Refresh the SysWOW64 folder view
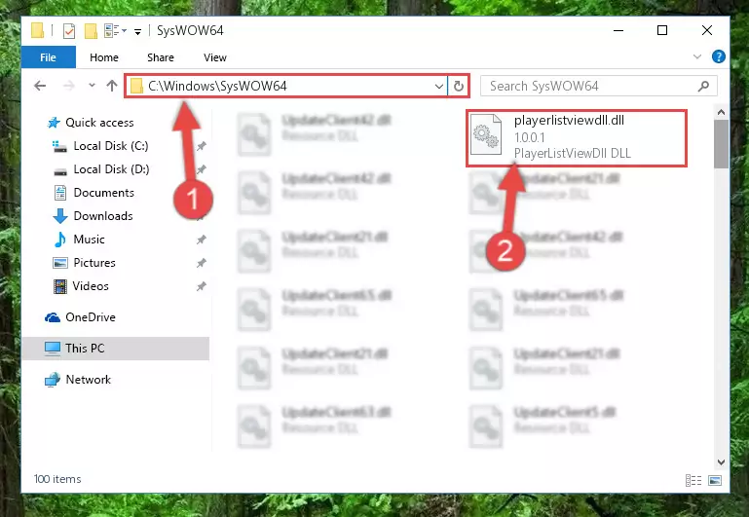749x517 pixels. coord(459,87)
